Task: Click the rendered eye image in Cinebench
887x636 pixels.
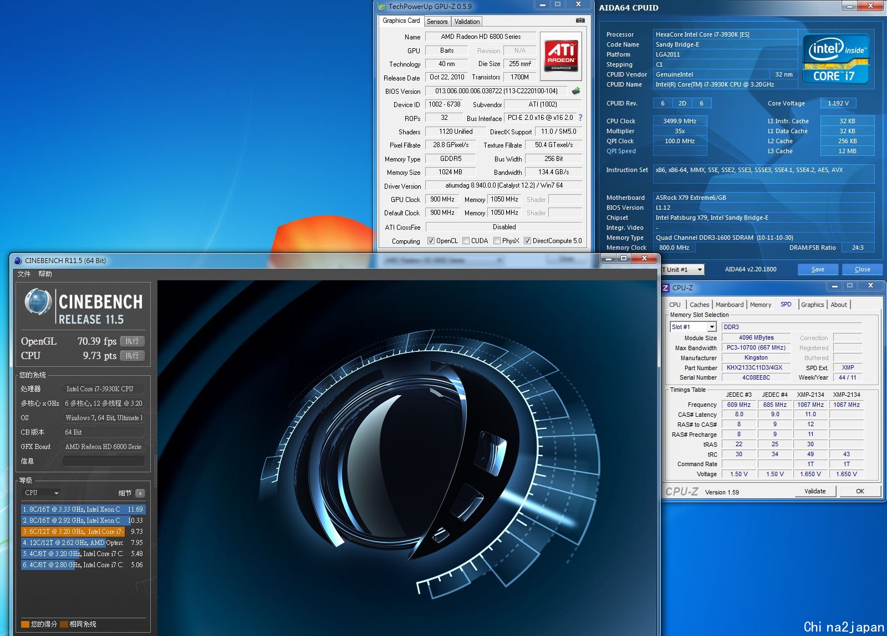Action: [407, 458]
